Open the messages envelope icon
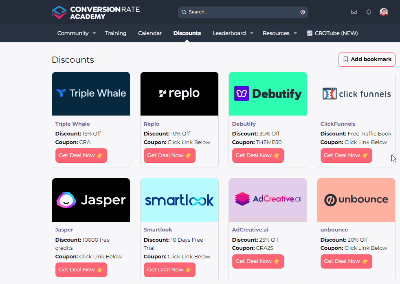Screen dimensions: 400x284 click(354, 12)
